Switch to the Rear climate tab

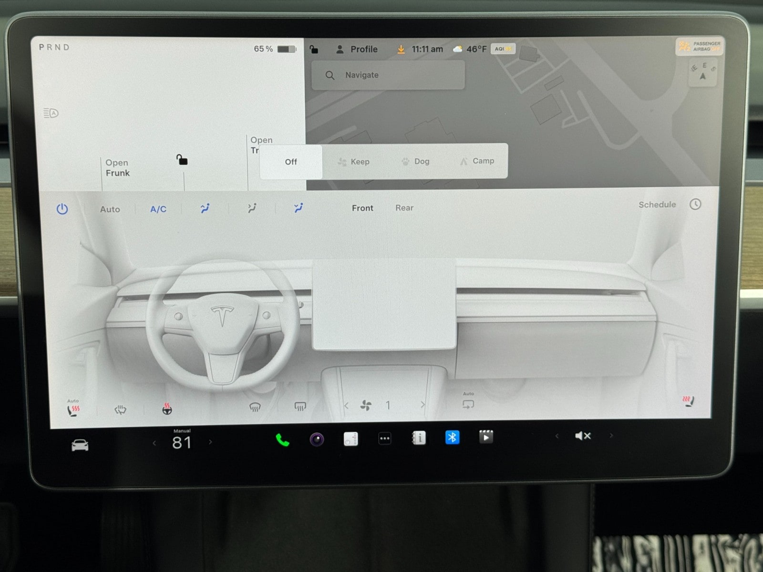pyautogui.click(x=404, y=208)
